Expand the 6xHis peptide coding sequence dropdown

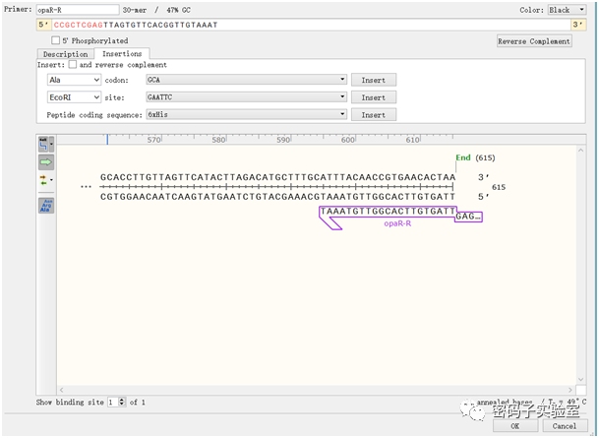pos(247,114)
